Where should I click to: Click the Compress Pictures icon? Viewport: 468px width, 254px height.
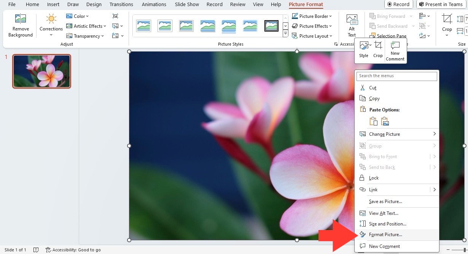tap(115, 16)
